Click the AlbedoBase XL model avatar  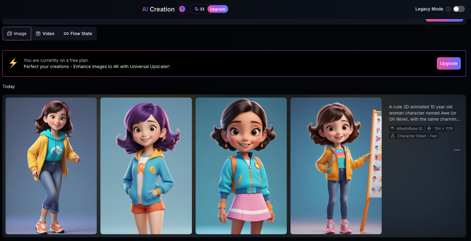tap(392, 128)
